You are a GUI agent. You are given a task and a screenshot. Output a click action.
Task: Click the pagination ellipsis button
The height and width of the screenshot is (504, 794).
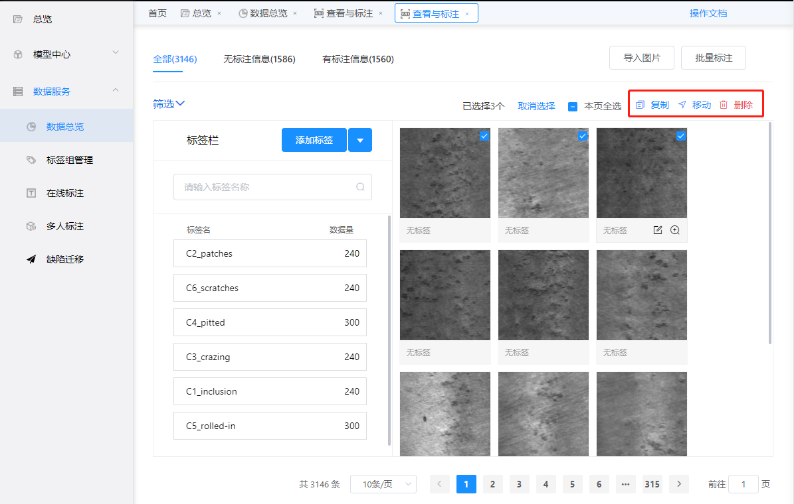coord(625,484)
